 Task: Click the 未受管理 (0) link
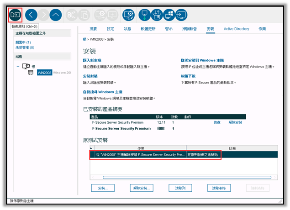[x=25, y=47]
